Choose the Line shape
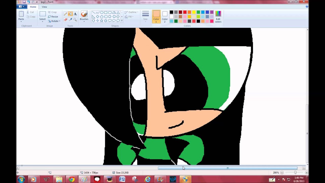 click(93, 12)
